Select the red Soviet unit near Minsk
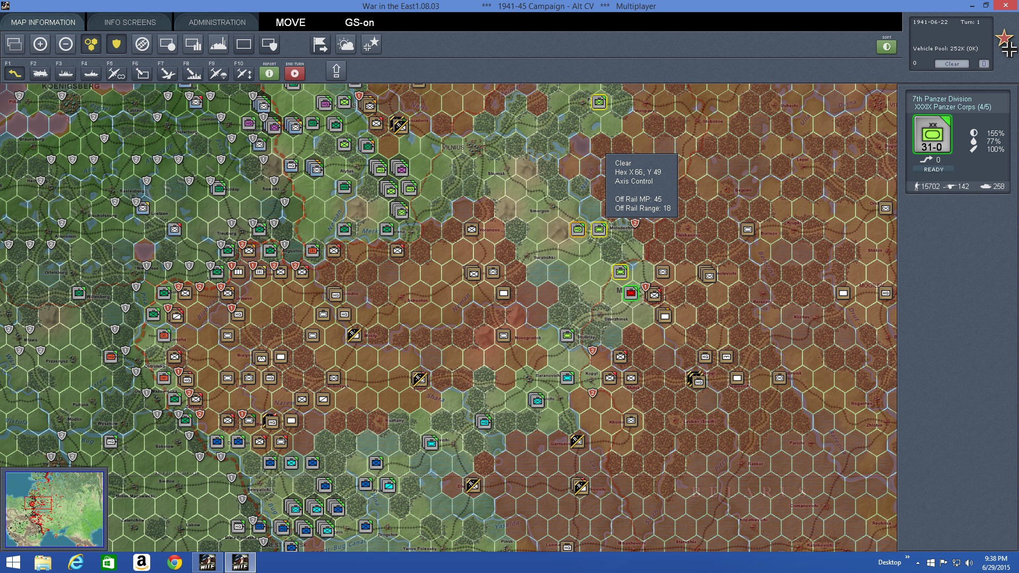The width and height of the screenshot is (1019, 573). (631, 293)
